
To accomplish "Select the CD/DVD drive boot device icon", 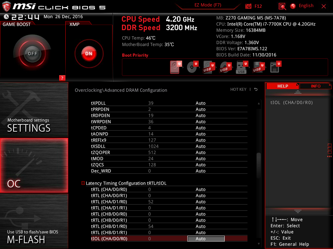I will pos(192,67).
